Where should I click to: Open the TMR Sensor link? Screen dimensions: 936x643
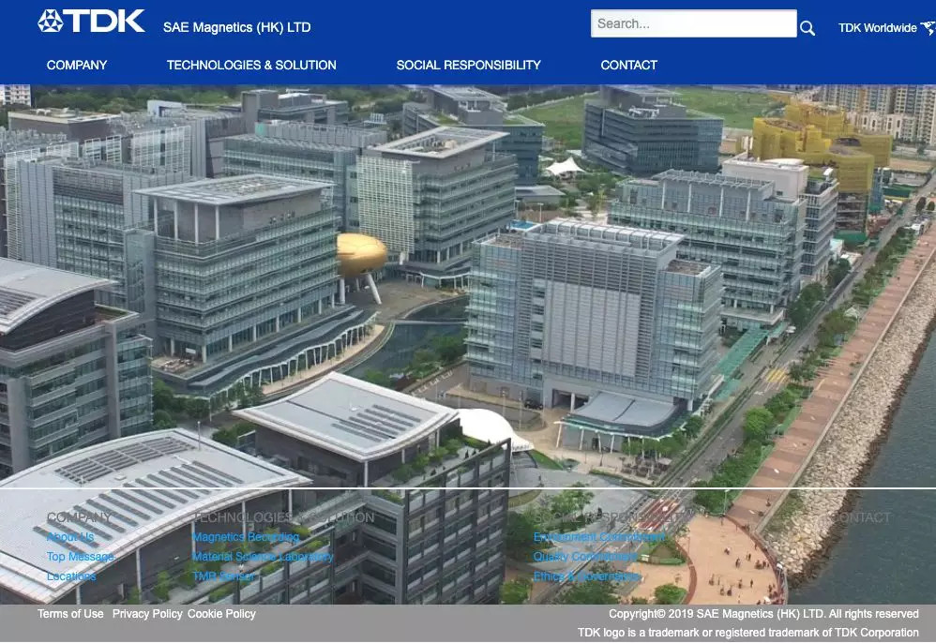pos(224,576)
